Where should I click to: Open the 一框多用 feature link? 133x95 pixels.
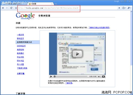(20, 35)
